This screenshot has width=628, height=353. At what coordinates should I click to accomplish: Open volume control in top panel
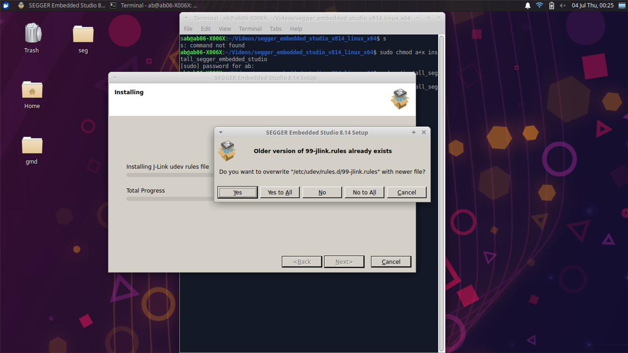(563, 5)
